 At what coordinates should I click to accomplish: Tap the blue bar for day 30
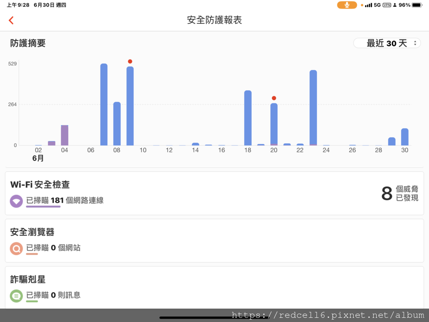click(x=405, y=137)
